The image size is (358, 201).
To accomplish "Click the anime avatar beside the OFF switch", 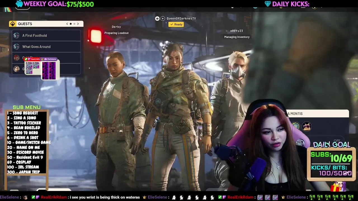I will coord(300,143).
